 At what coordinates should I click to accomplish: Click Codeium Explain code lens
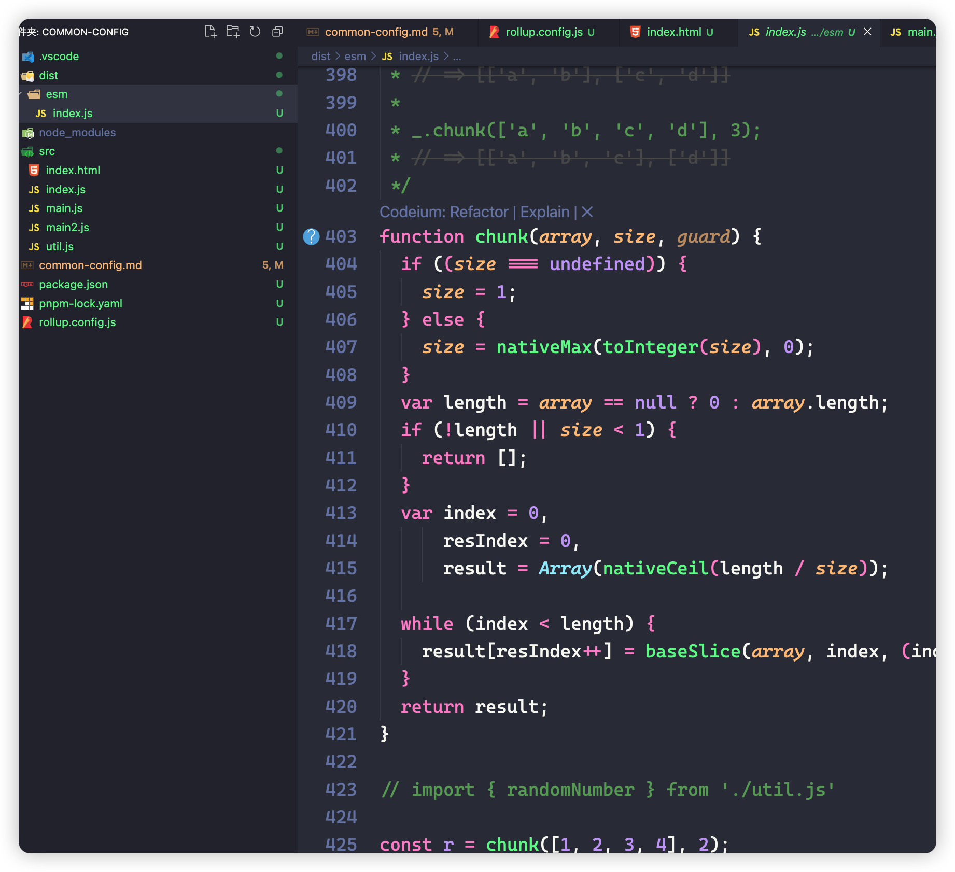pos(545,212)
